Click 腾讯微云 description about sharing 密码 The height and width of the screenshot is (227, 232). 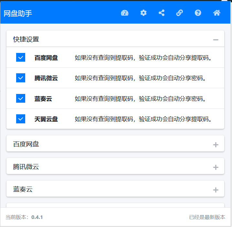pyautogui.click(x=140, y=78)
